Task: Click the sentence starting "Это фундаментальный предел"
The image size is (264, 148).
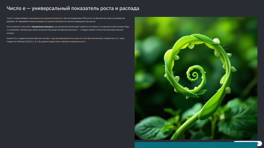Action: click(x=56, y=22)
